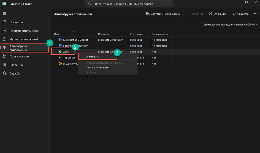This screenshot has width=260, height=153.
Task: Click Нет impact in Терминал row
Action: click(x=154, y=58)
